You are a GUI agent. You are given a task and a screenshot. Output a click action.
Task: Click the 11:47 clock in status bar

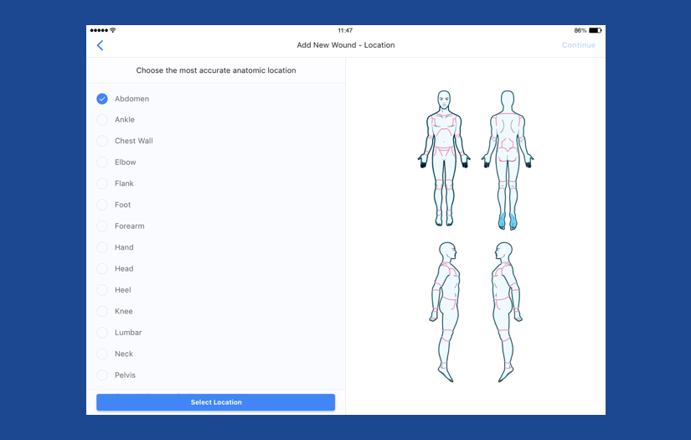345,30
